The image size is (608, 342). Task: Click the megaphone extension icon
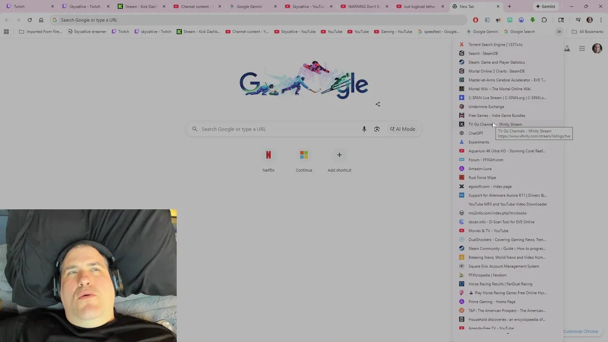tap(498, 20)
